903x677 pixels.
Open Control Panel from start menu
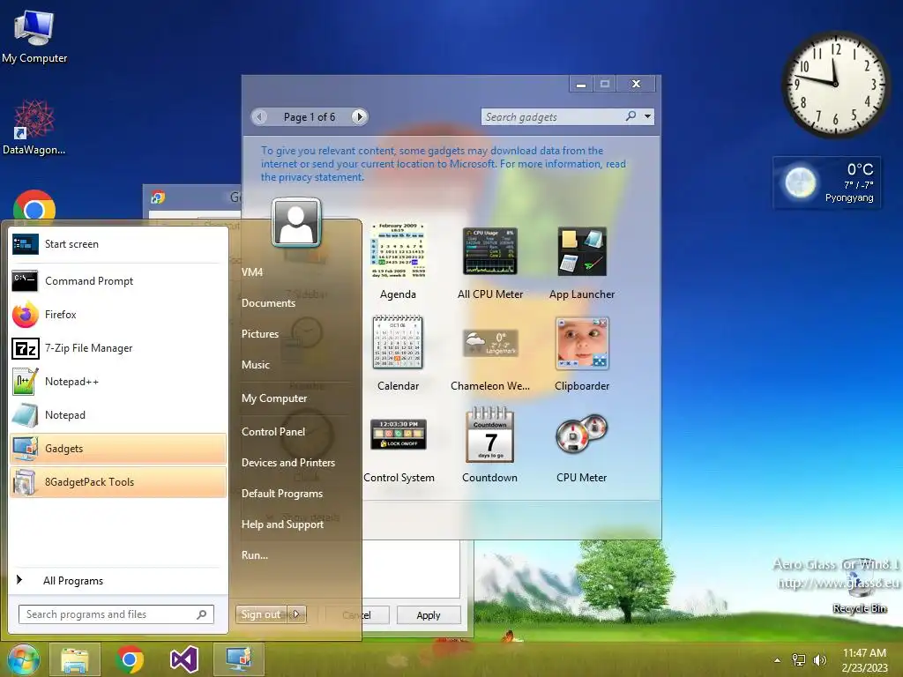pyautogui.click(x=273, y=432)
